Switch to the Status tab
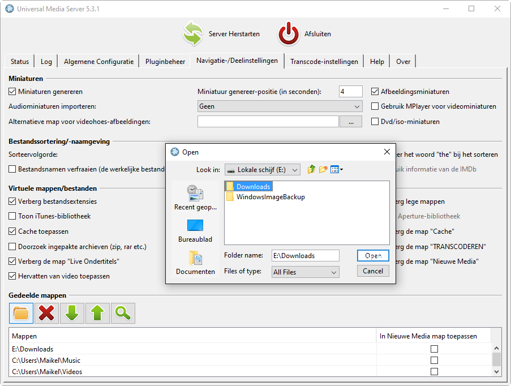511x386 pixels. tap(20, 62)
